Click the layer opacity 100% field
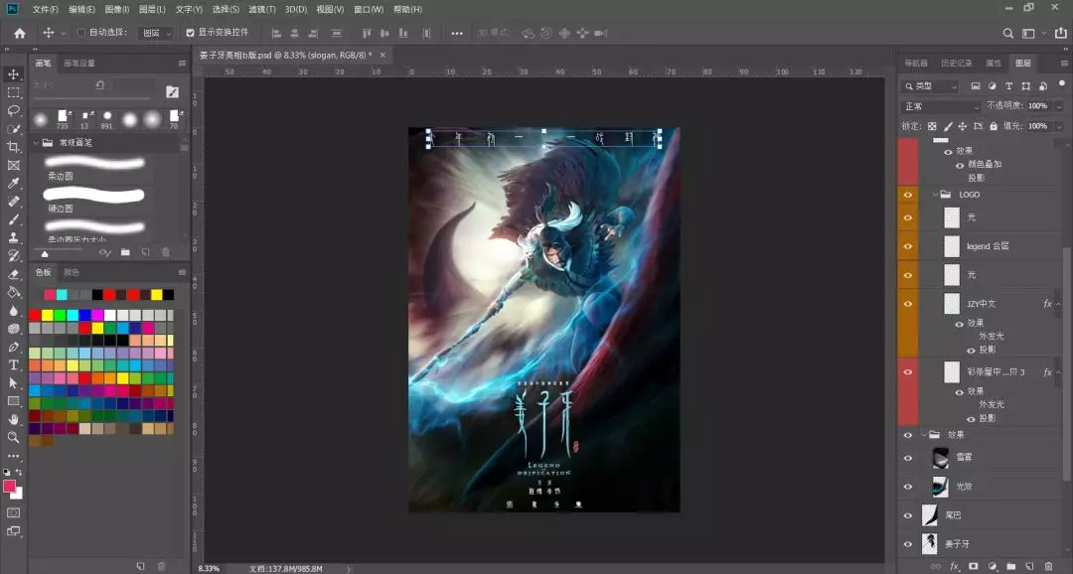1073x574 pixels. pos(1037,106)
